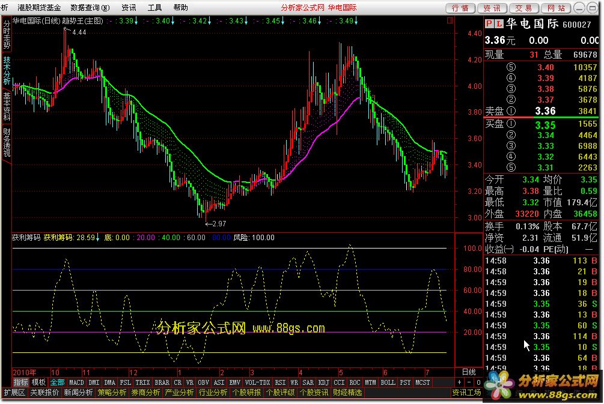Switch to 财务透视 side tab
The height and width of the screenshot is (404, 604).
pyautogui.click(x=7, y=143)
